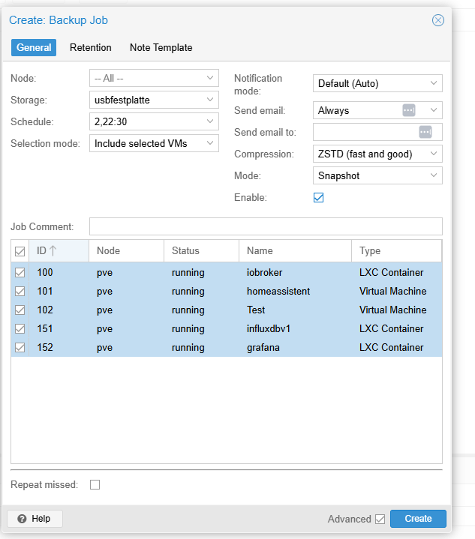Viewport: 475px width, 539px height.
Task: Click into the Job Comment field
Action: point(266,226)
